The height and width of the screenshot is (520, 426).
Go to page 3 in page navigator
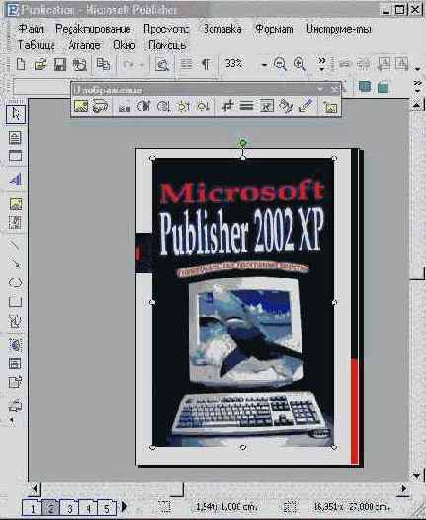[x=69, y=508]
